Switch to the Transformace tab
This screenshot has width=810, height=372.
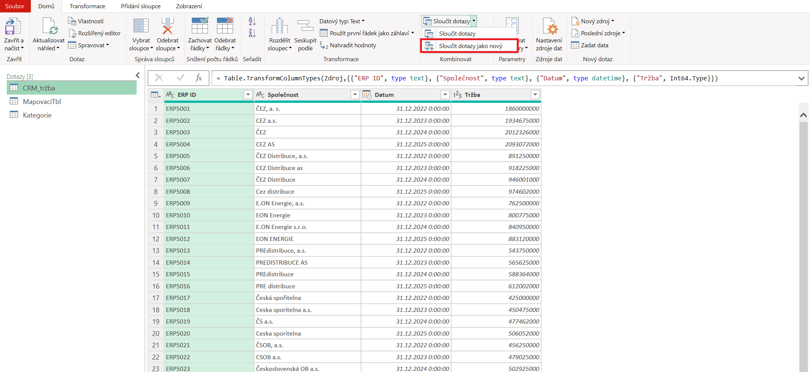click(x=87, y=6)
